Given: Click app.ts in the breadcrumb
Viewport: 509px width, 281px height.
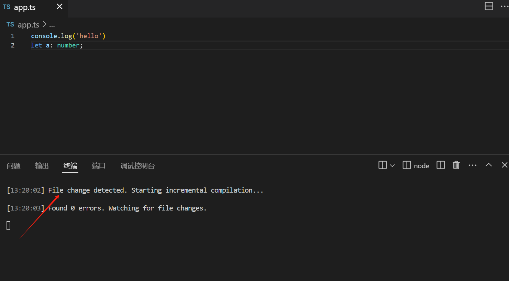Looking at the screenshot, I should [x=28, y=25].
